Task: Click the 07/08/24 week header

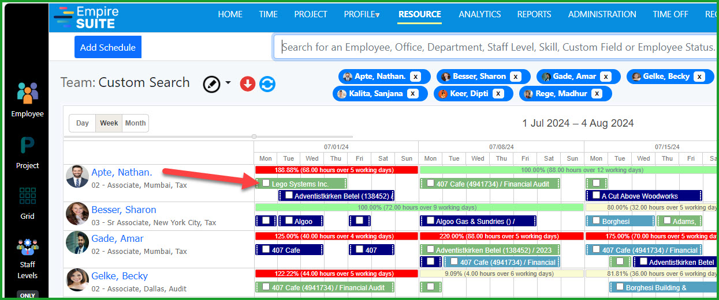Action: pyautogui.click(x=501, y=147)
